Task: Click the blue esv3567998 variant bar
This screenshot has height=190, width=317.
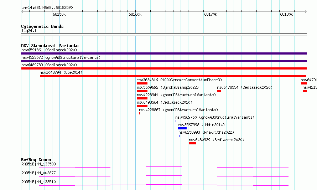Action: coord(182,128)
